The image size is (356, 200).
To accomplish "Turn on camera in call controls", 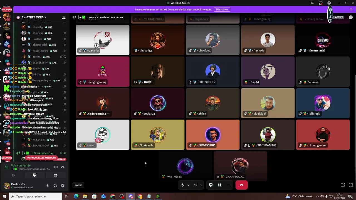I will pos(195,185).
